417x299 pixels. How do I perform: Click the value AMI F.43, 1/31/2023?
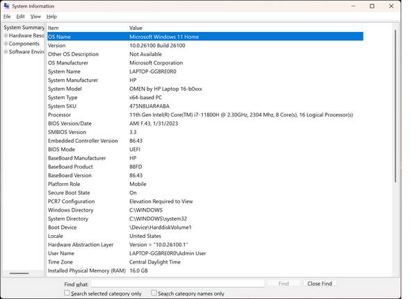pyautogui.click(x=154, y=123)
